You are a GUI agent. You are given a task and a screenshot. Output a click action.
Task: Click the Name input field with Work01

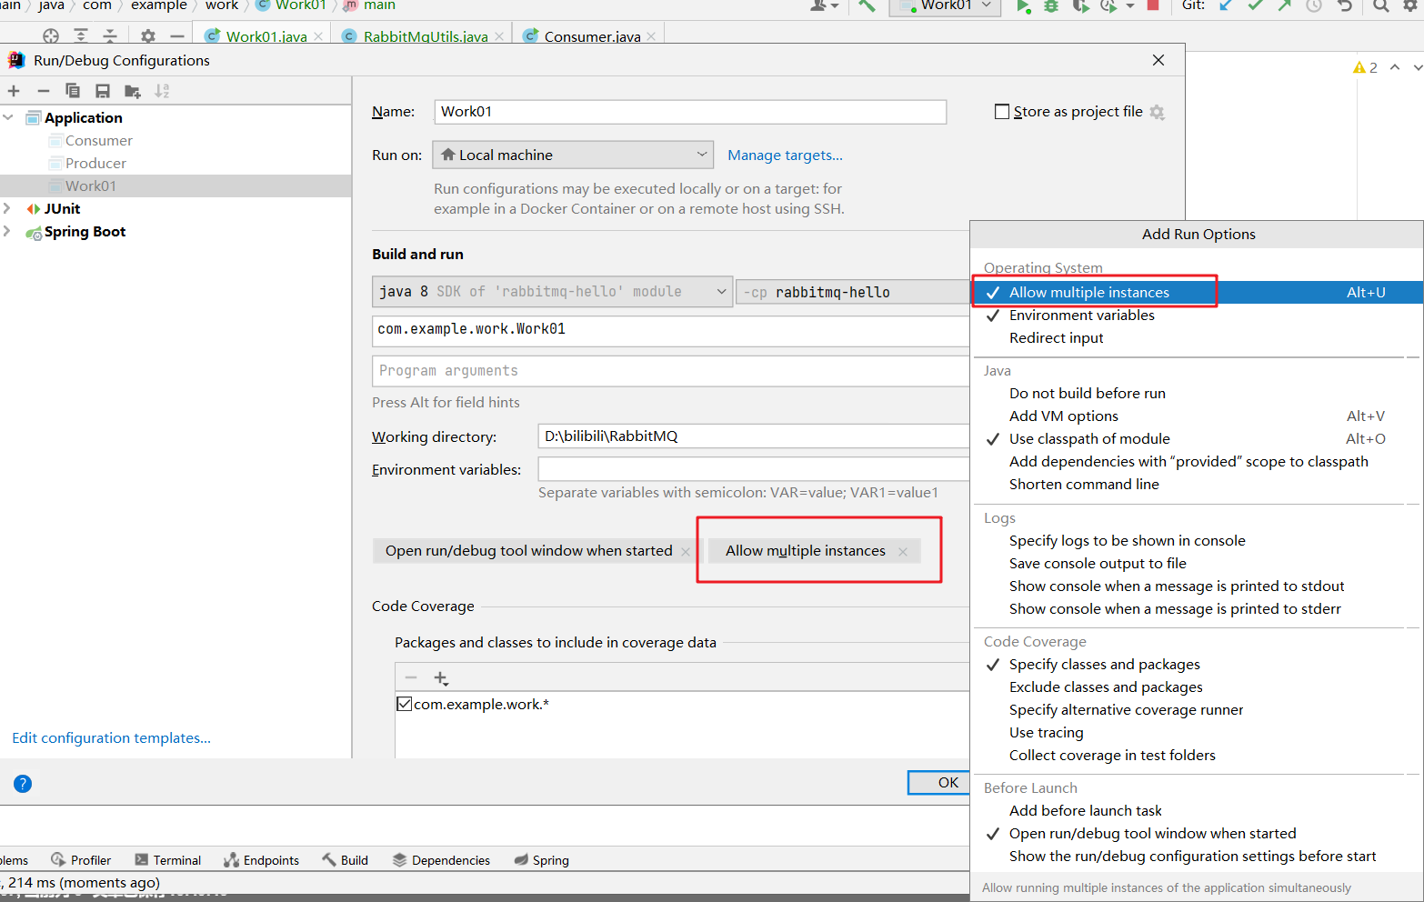[690, 112]
